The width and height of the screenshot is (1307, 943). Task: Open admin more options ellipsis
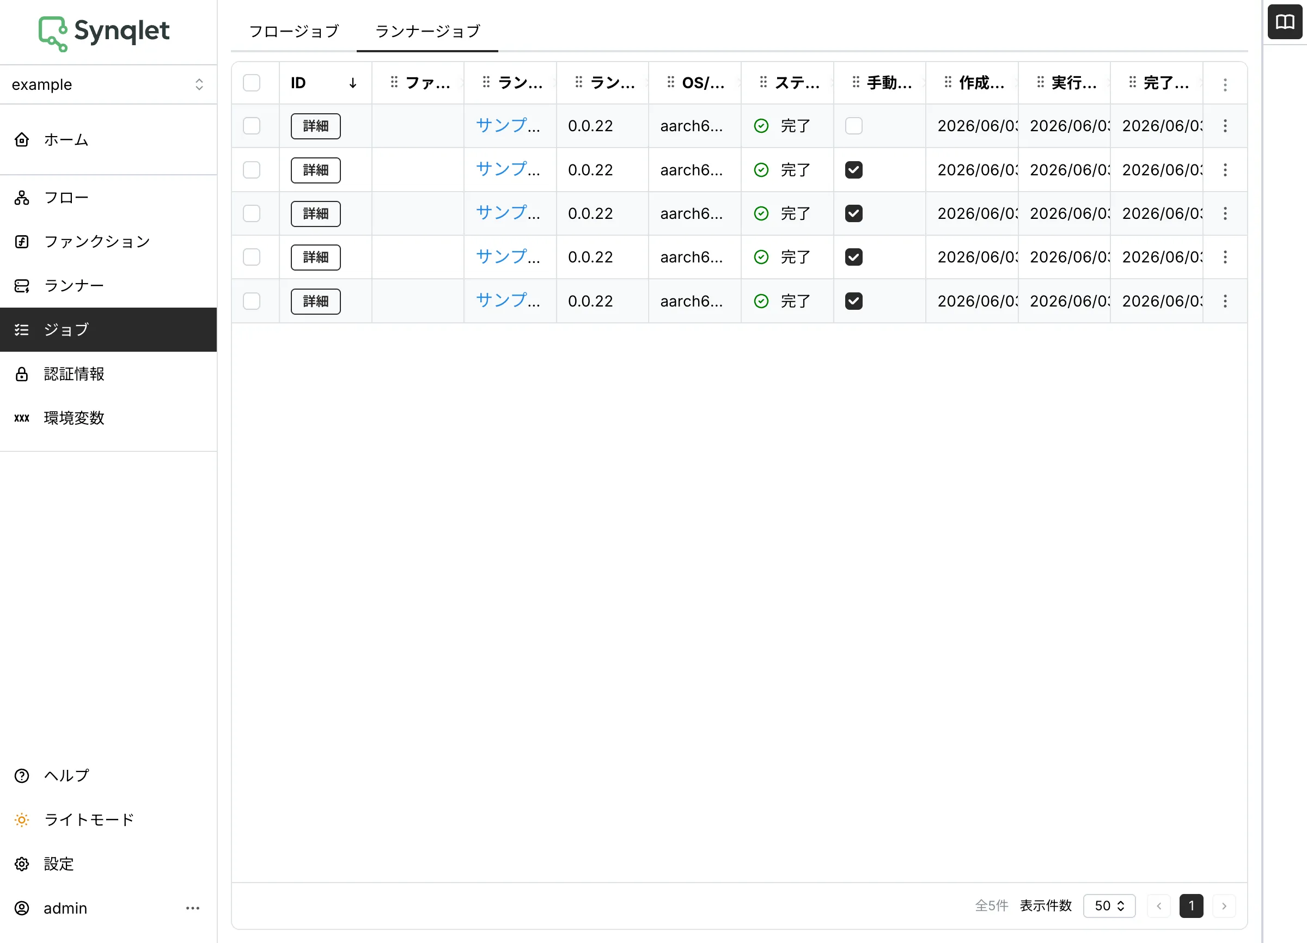coord(192,908)
